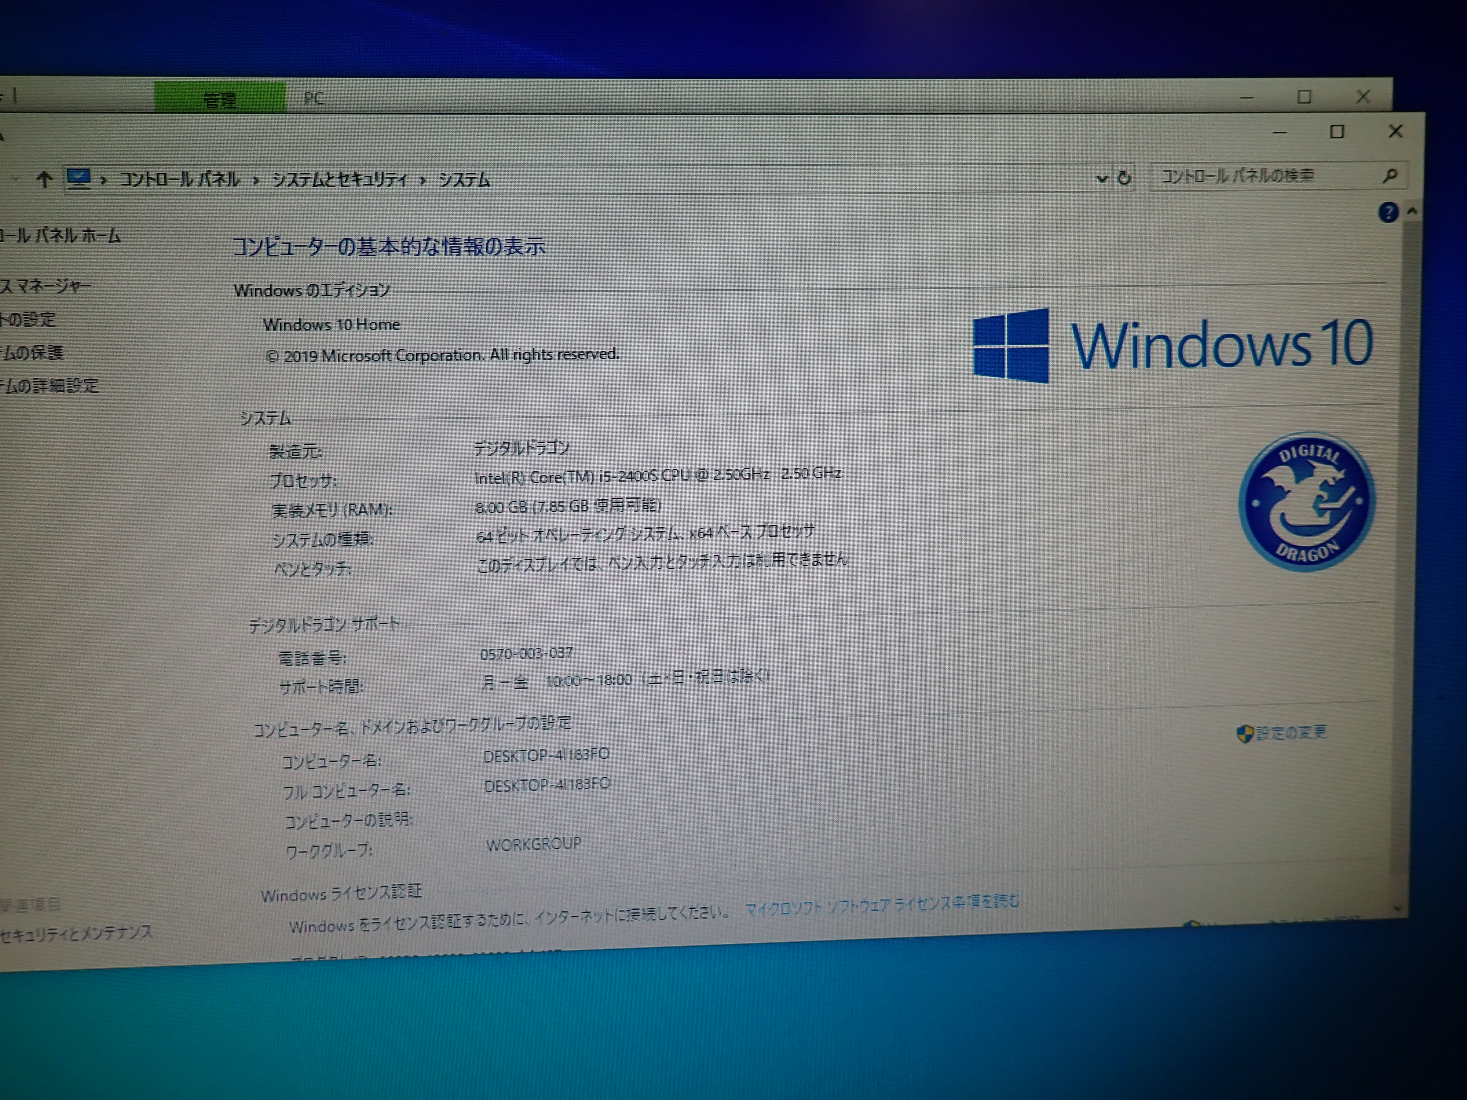Select システムとセキュリティ in the breadcrumb
The image size is (1467, 1100).
[x=340, y=180]
